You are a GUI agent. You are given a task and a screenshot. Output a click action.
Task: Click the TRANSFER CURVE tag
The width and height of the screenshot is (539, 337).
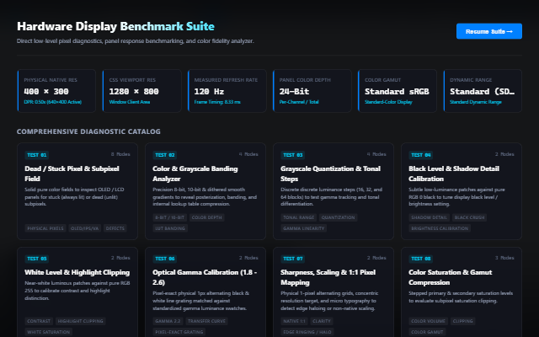[206, 321]
